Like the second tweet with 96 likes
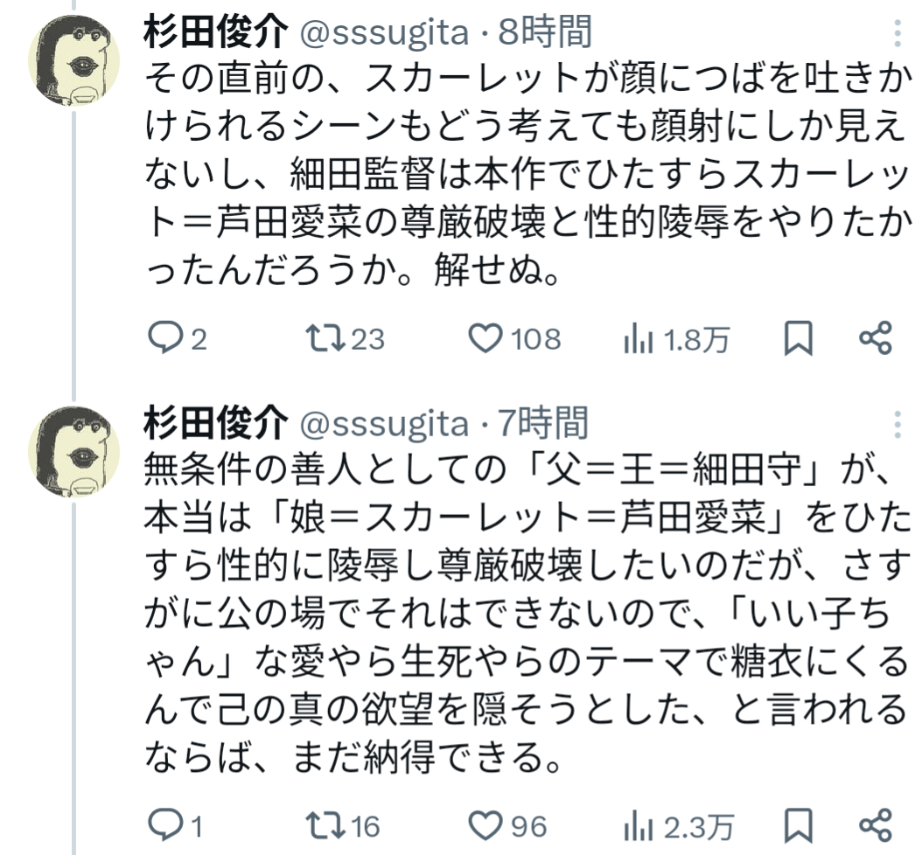 [x=485, y=825]
